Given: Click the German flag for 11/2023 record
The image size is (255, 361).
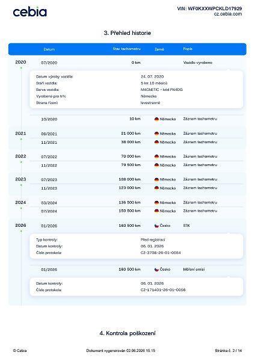Looking at the screenshot, I should pyautogui.click(x=156, y=188).
